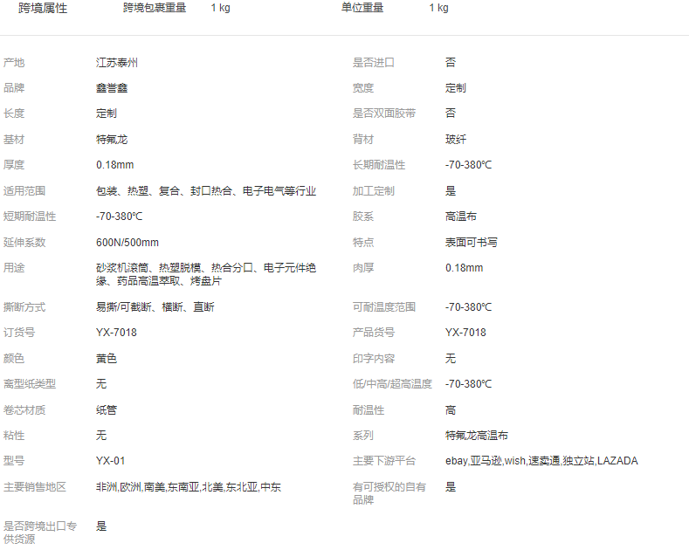Screen dimensions: 689x550
Task: Select the 纸管 value
Action: coord(107,409)
